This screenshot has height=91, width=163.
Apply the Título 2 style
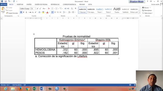(x=108, y=10)
